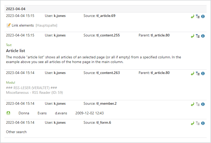
Task: Click the member first name 'Donna'
Action: pos(24,113)
